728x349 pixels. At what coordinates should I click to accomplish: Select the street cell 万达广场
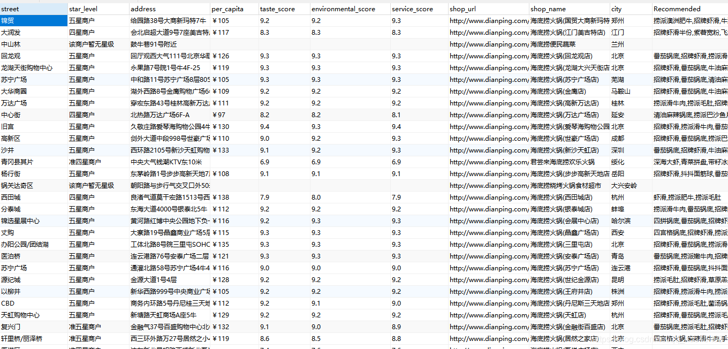tap(34, 103)
